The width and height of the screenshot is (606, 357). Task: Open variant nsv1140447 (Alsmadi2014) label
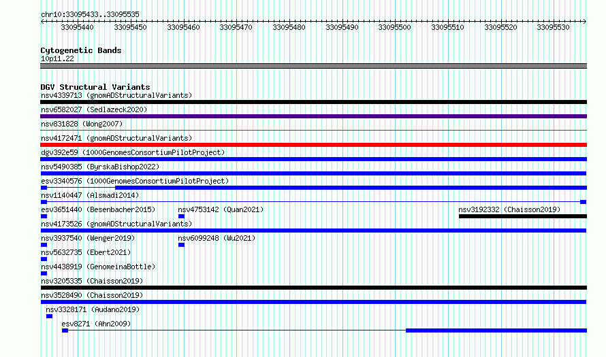coord(90,195)
